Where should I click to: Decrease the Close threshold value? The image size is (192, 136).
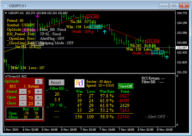(x=23, y=103)
